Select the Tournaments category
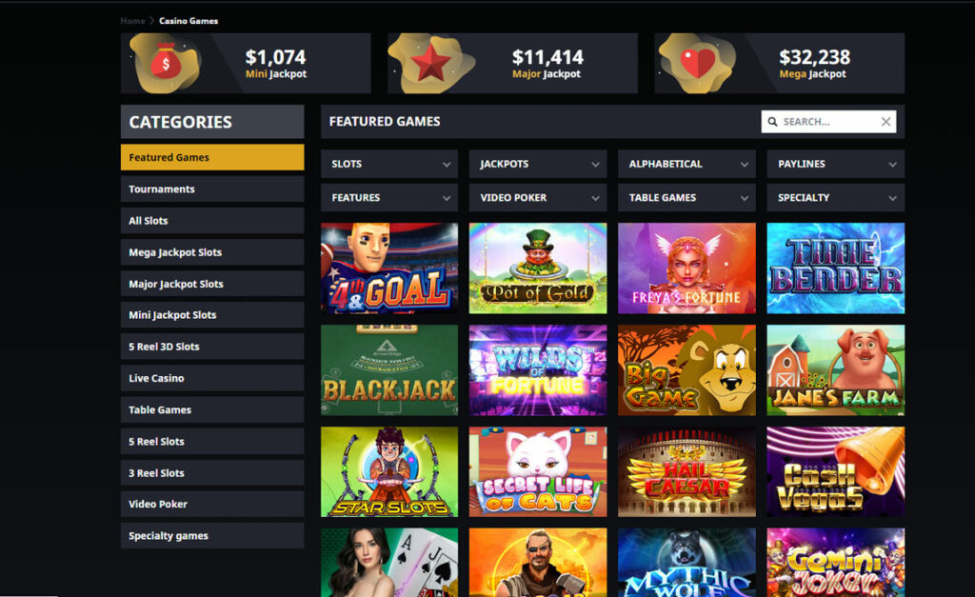 tap(212, 189)
